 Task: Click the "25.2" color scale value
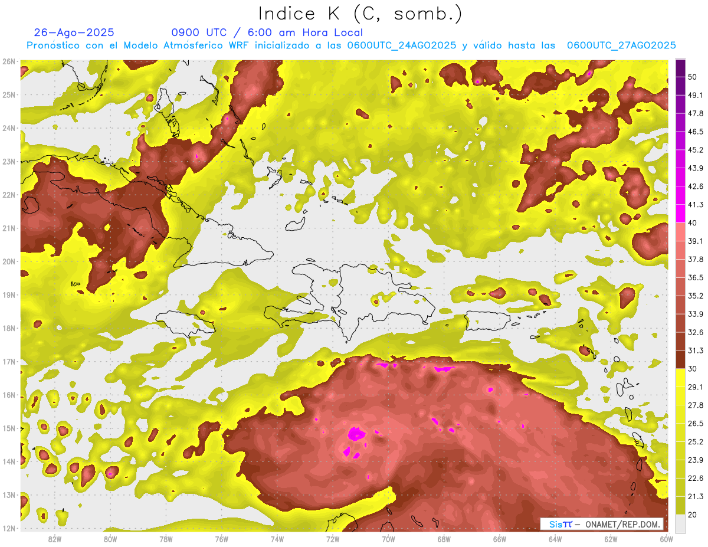(696, 442)
